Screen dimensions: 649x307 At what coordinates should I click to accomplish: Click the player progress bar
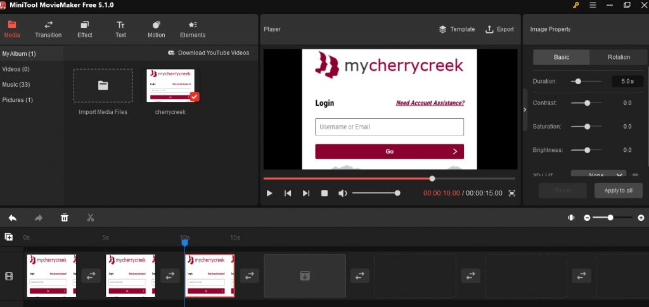[x=389, y=179]
